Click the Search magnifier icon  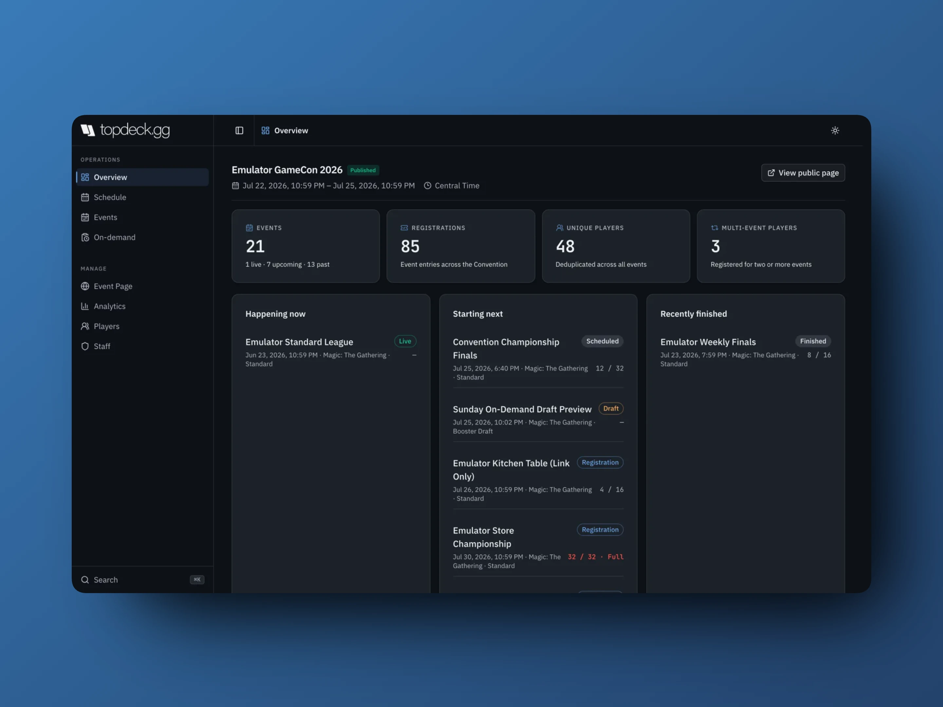(x=85, y=580)
